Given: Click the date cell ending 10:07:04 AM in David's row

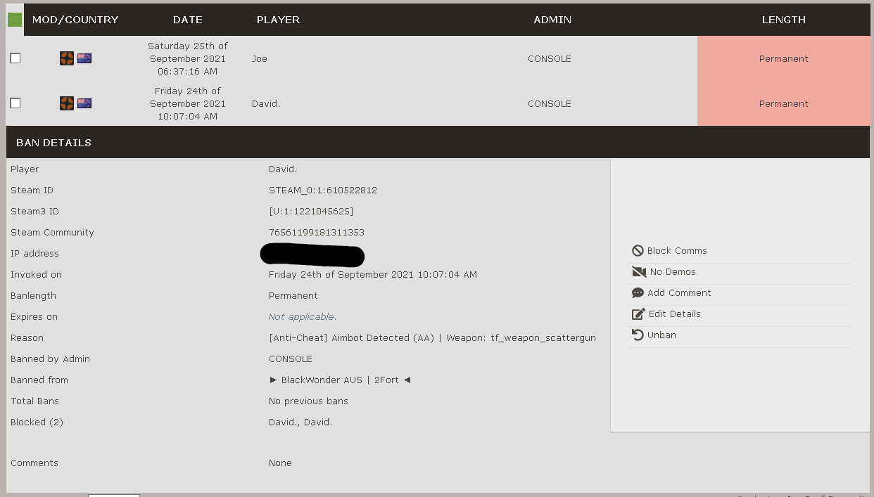Looking at the screenshot, I should [188, 103].
